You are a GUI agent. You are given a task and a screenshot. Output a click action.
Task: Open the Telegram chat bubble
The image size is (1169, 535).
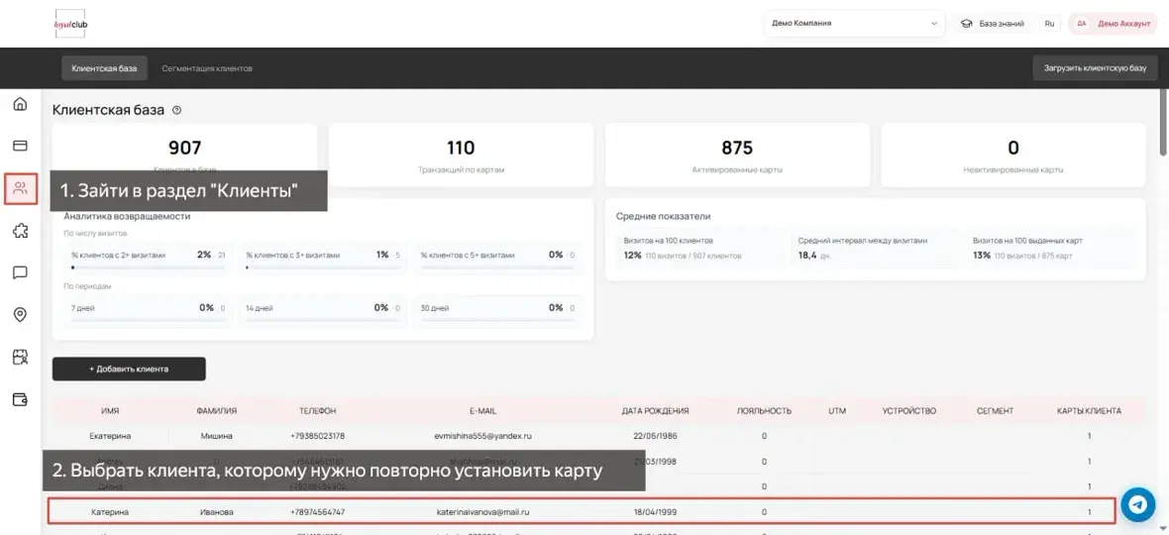point(1137,504)
